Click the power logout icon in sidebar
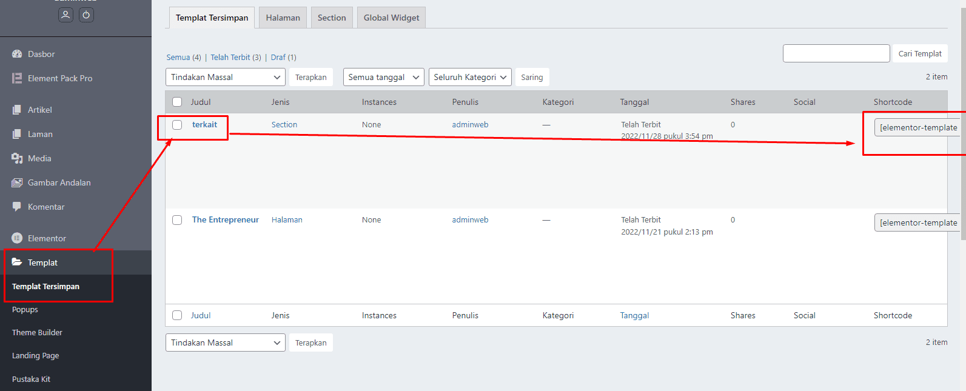The height and width of the screenshot is (391, 966). (x=86, y=15)
